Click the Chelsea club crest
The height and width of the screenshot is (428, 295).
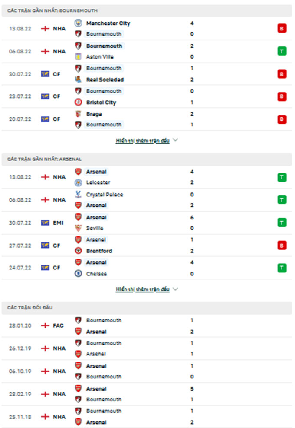tap(78, 273)
